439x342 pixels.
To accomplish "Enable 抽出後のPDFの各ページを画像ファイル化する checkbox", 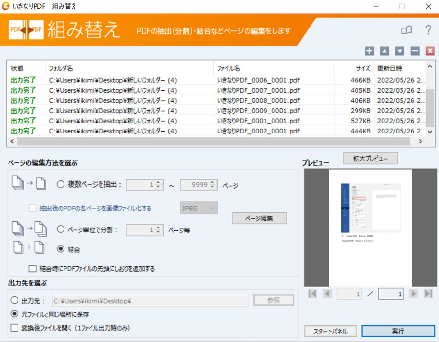I will (x=33, y=208).
